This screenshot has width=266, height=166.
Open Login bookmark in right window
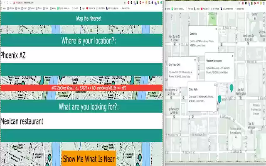(x=197, y=9)
